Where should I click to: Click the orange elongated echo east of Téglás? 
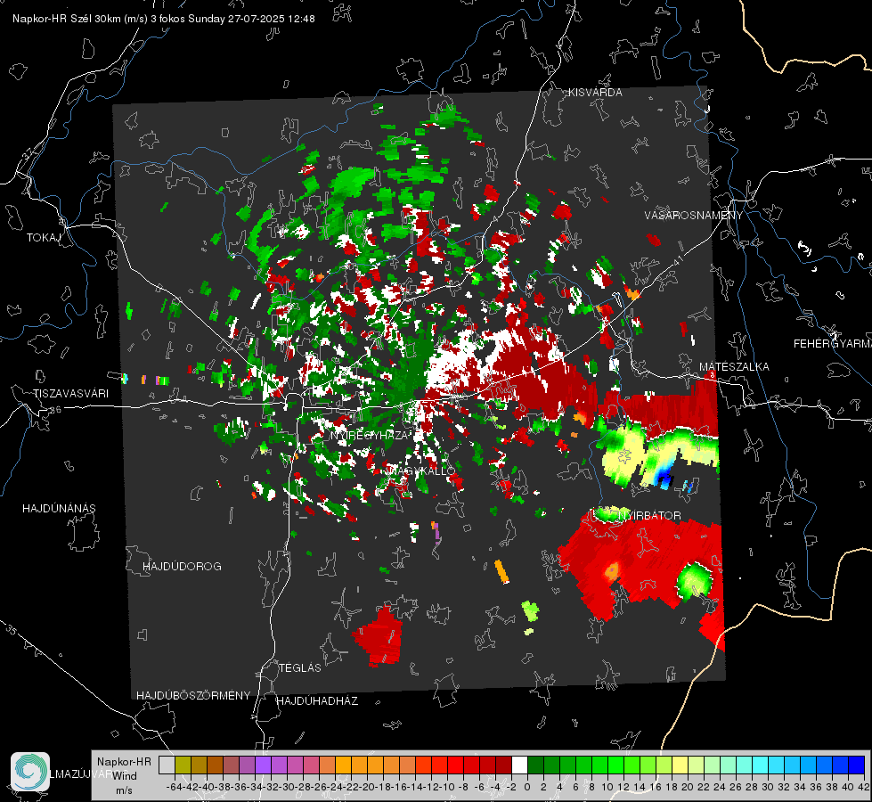501,571
